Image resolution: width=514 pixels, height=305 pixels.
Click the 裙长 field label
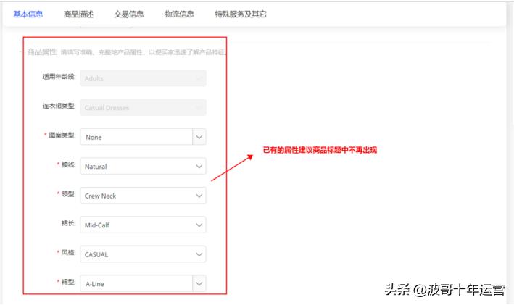pos(68,223)
